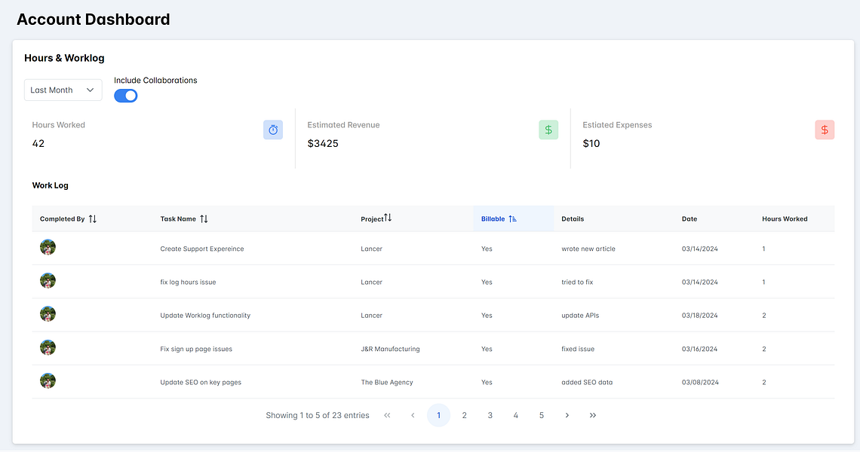This screenshot has height=452, width=860.
Task: Open page 3 of entries
Action: [490, 415]
